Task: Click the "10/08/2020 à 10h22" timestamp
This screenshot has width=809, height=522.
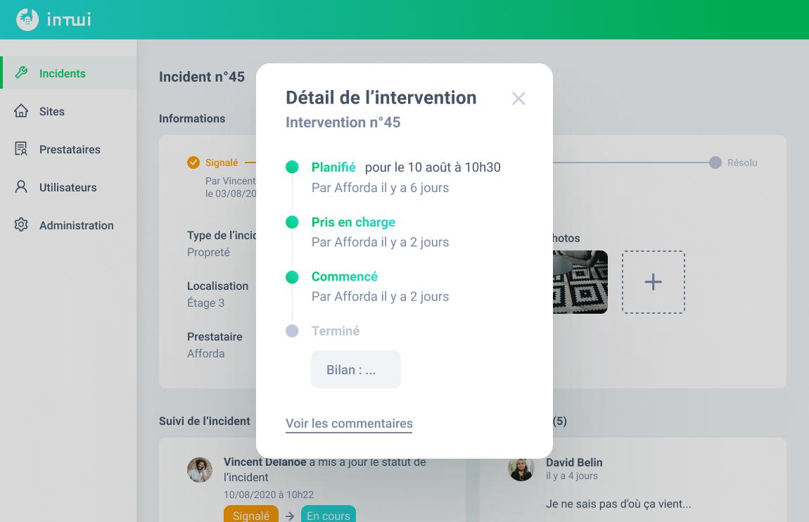Action: pos(269,494)
